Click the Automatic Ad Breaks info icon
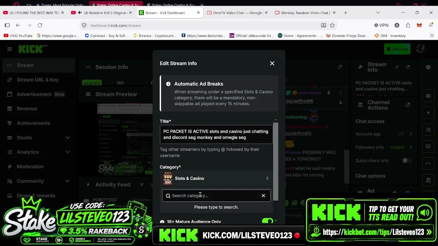Viewport: 438px width, 246px height. pyautogui.click(x=168, y=84)
